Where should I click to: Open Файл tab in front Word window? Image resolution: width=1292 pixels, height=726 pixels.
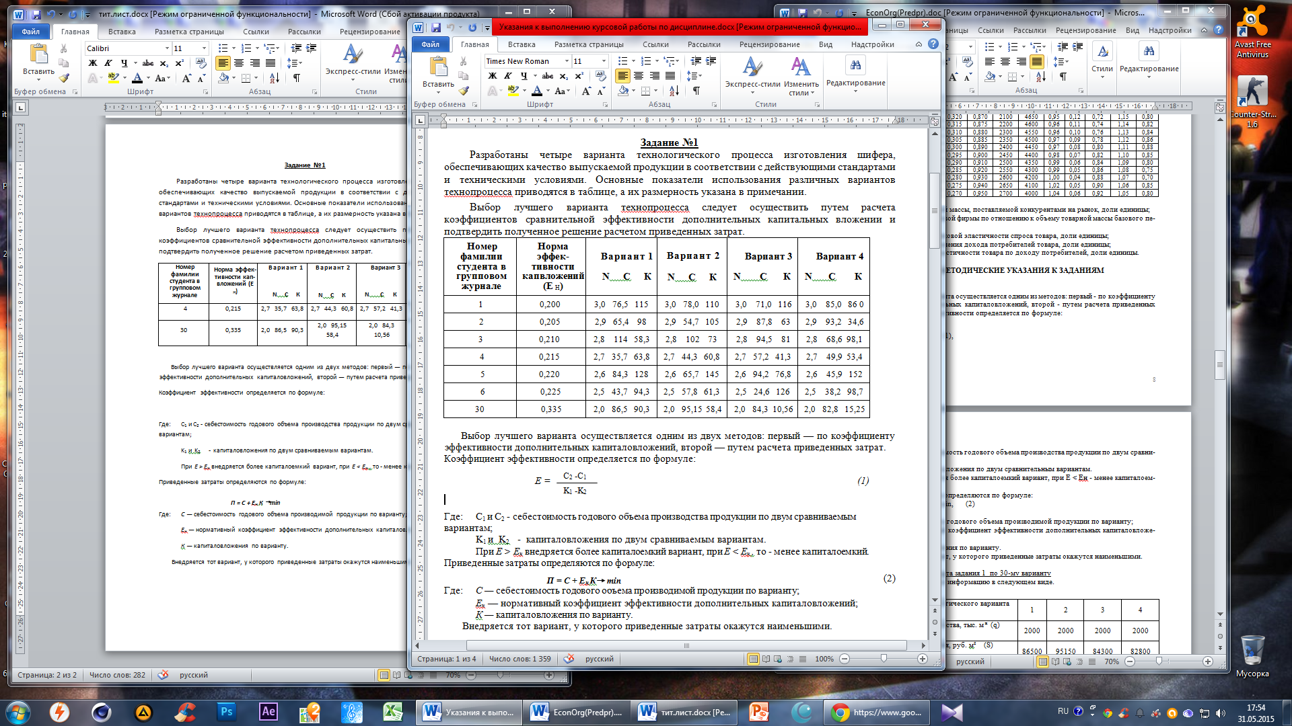click(x=430, y=44)
